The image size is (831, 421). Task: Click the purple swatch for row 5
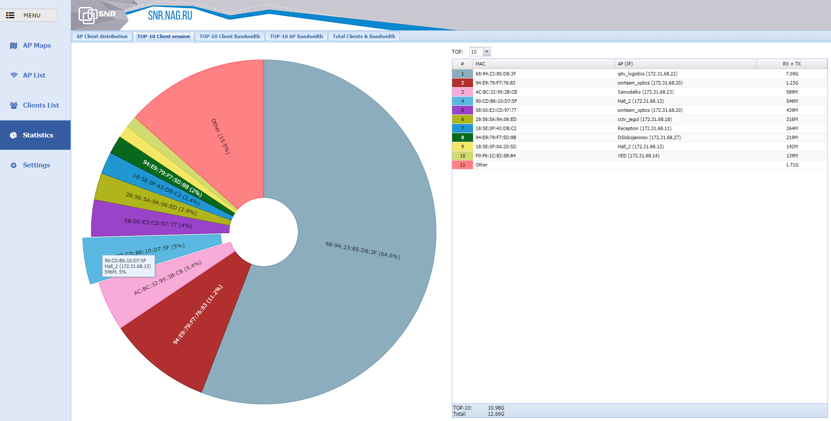(462, 110)
